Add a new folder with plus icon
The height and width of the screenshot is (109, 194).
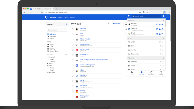point(66,54)
